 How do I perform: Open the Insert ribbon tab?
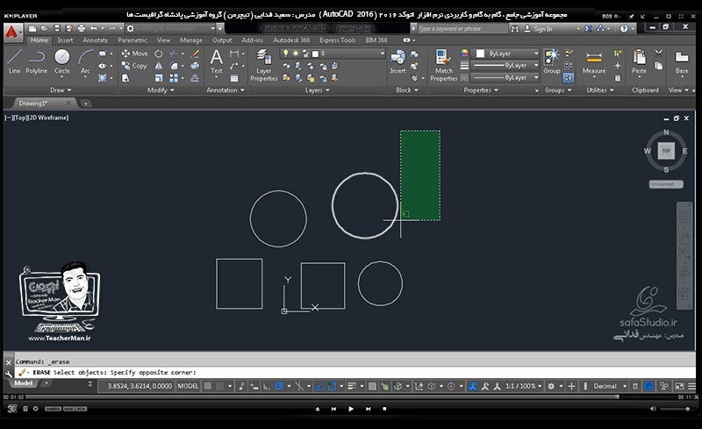point(65,39)
